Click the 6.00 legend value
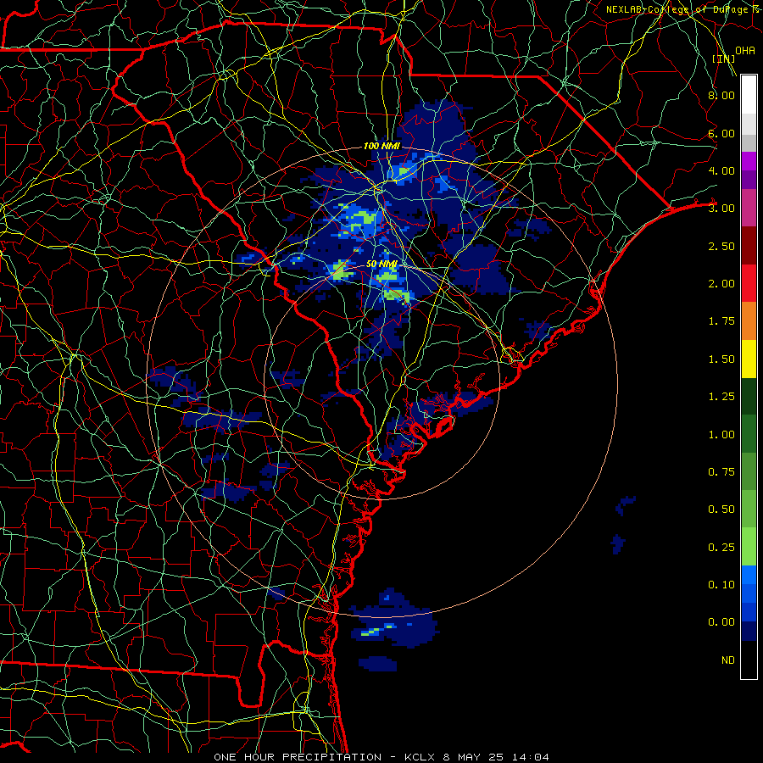Screen dimensions: 763x763 721,133
